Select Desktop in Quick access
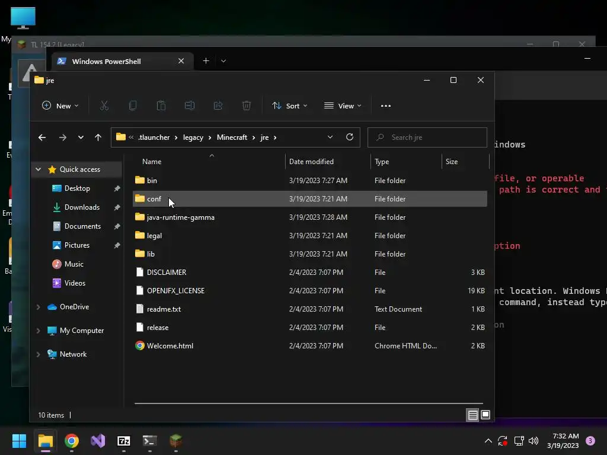 (x=77, y=188)
